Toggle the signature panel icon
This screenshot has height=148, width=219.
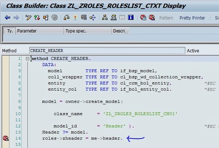click(122, 17)
